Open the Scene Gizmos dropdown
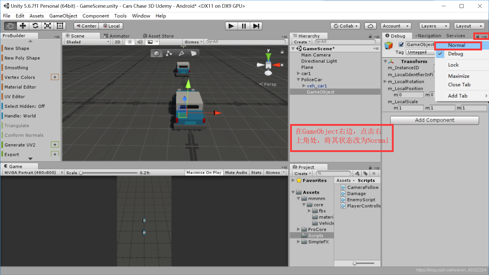The height and width of the screenshot is (275, 489). [193, 42]
